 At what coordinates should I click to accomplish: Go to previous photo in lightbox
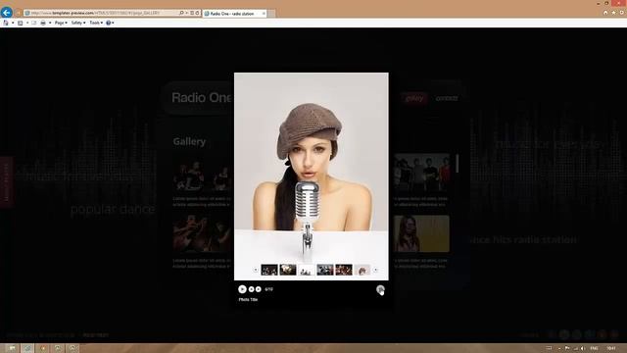(x=251, y=289)
